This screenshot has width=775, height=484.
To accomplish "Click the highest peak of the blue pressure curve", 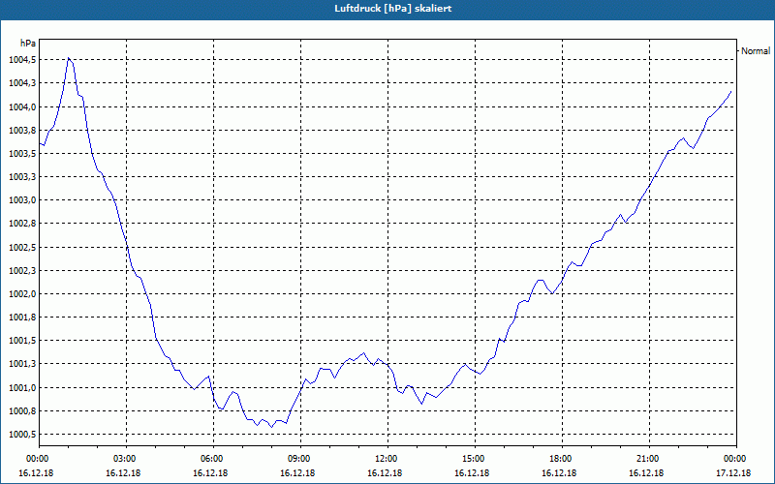I will click(69, 58).
